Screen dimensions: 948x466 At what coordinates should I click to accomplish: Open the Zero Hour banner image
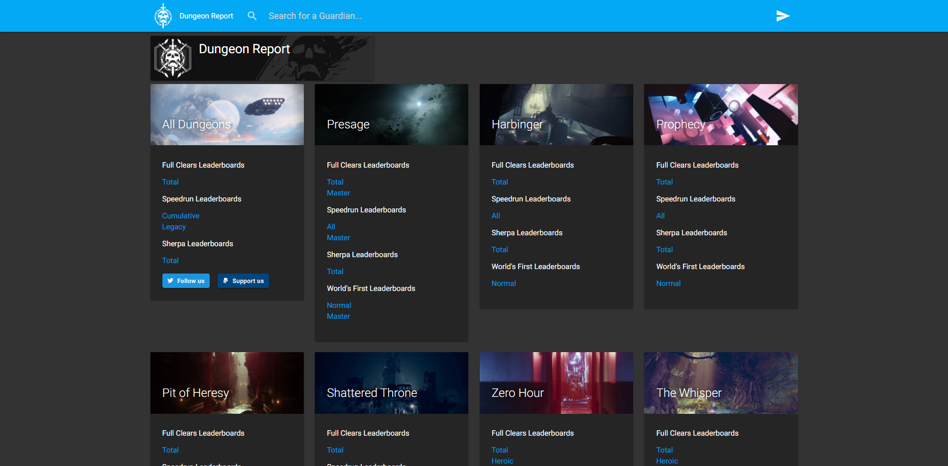coord(556,383)
